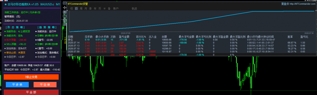Click the 停止交易 stop trading button
The image size is (317, 95).
tap(31, 77)
